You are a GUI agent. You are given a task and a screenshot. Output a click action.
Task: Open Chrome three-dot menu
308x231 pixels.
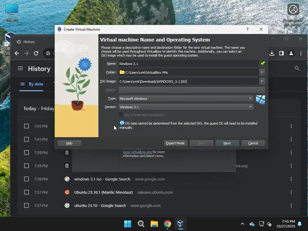click(x=301, y=53)
